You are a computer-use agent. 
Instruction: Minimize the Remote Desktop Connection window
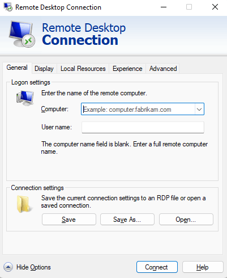coord(164,7)
